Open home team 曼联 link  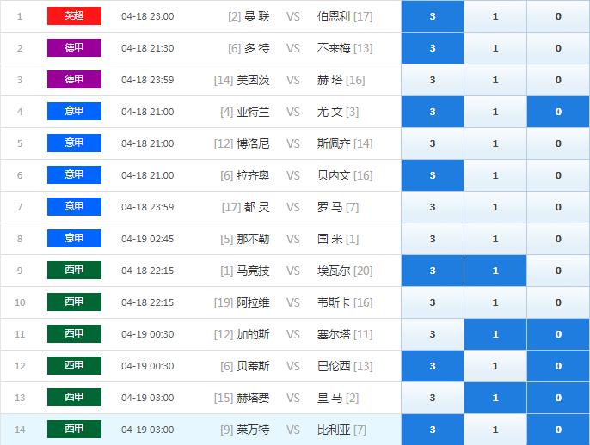point(256,16)
